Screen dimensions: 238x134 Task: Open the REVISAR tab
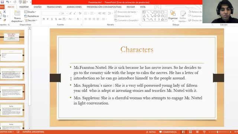[x=131, y=7]
